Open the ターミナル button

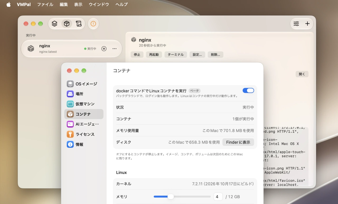(176, 55)
